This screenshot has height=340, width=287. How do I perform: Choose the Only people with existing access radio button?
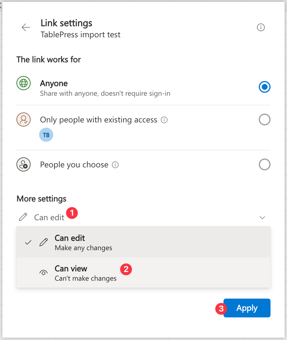(264, 119)
